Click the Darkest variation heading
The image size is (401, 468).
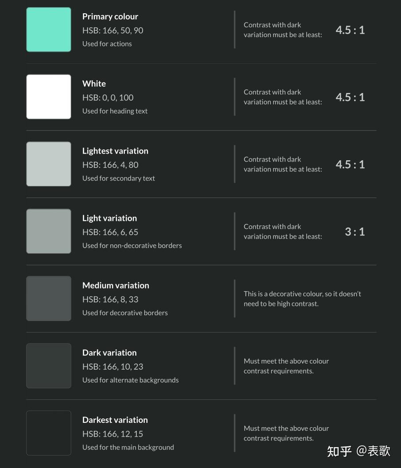115,420
